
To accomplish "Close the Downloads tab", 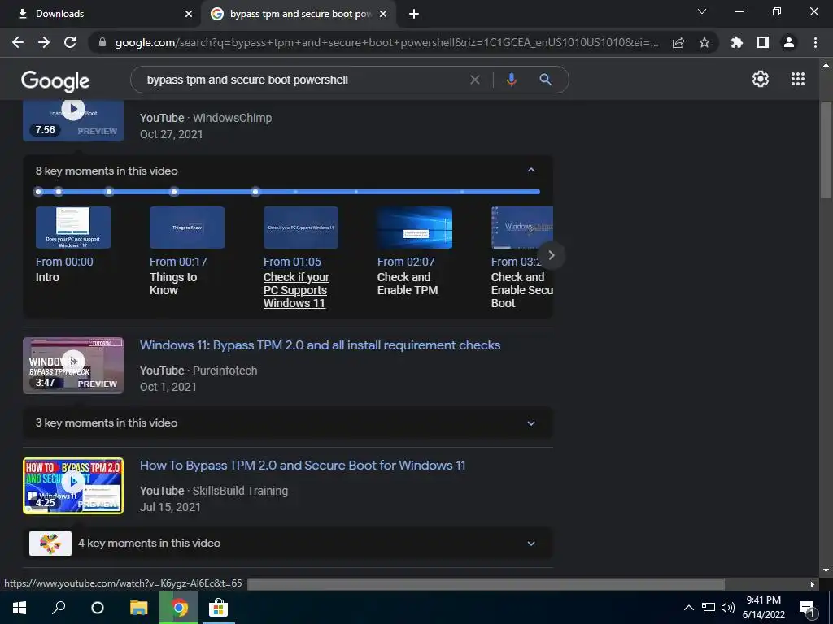I will point(189,14).
